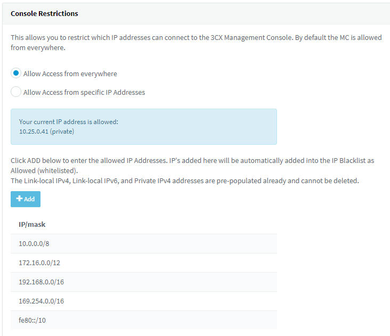This screenshot has width=390, height=336.
Task: Click the Add button
Action: click(26, 199)
